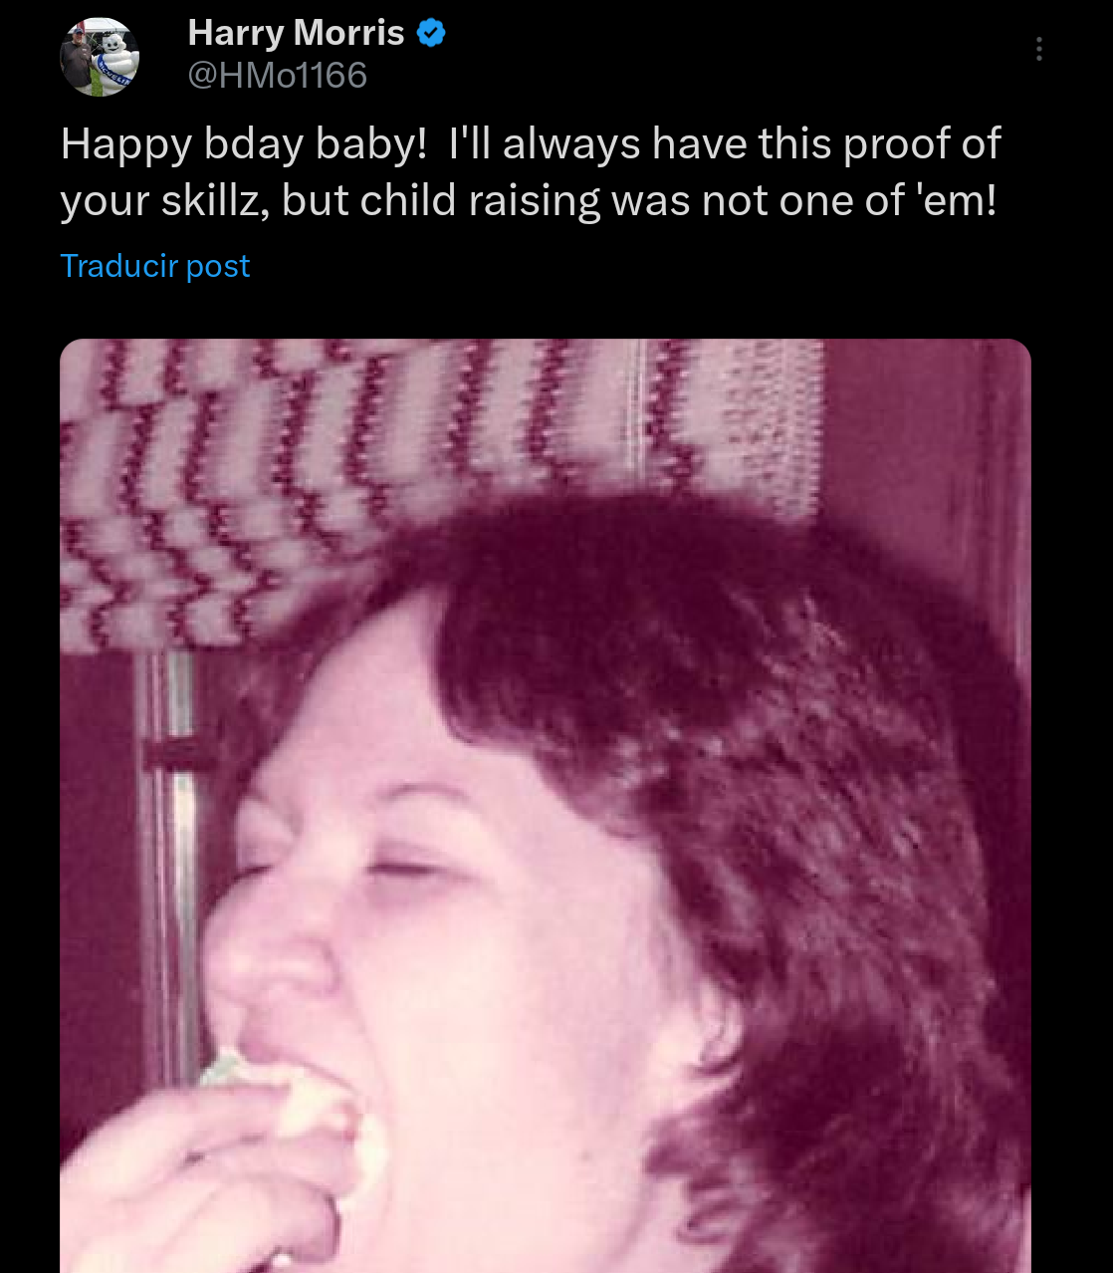This screenshot has width=1113, height=1273.
Task: Click the blue verified checkmark badge
Action: pos(431,33)
